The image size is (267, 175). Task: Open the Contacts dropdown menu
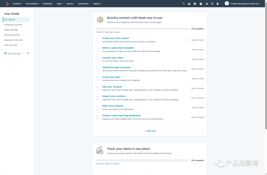coord(18,4)
